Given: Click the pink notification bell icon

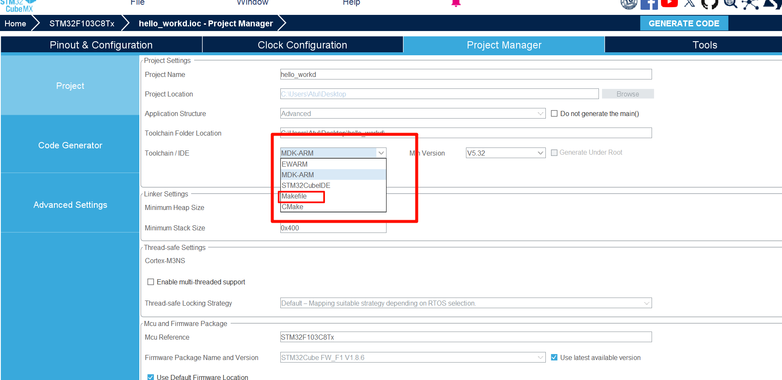Looking at the screenshot, I should [x=456, y=3].
